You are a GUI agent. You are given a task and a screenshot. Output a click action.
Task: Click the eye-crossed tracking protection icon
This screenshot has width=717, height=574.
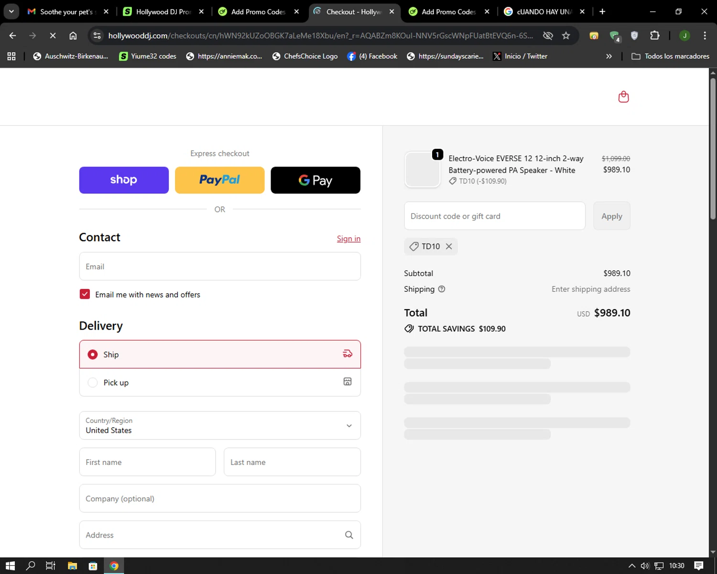point(548,35)
